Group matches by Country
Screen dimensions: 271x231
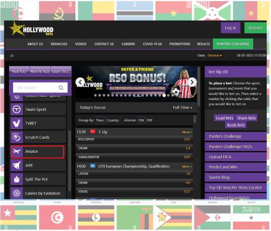(113, 120)
